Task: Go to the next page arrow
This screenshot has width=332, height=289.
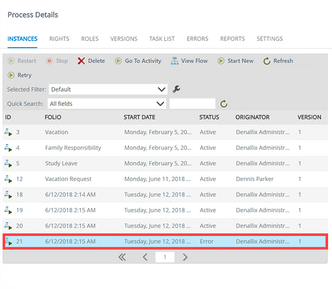Action: click(x=185, y=257)
